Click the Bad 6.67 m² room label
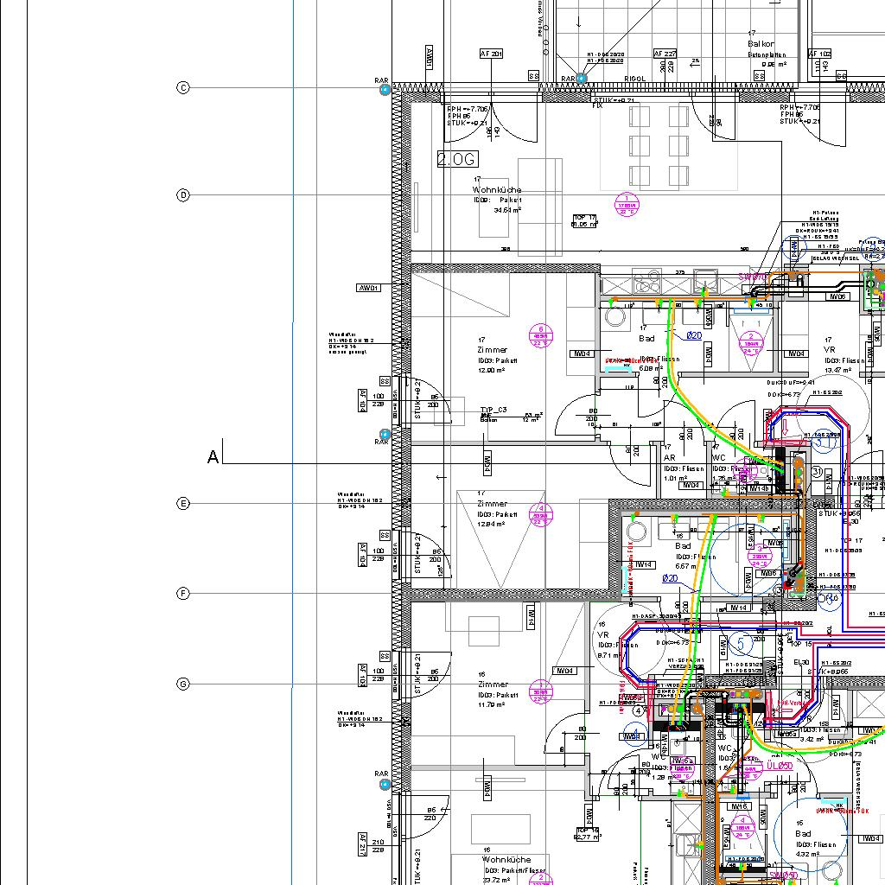 click(x=696, y=552)
